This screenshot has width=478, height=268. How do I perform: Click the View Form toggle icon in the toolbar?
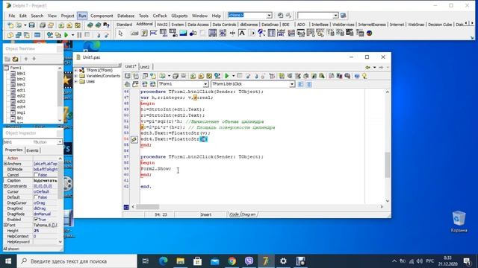pos(27,35)
